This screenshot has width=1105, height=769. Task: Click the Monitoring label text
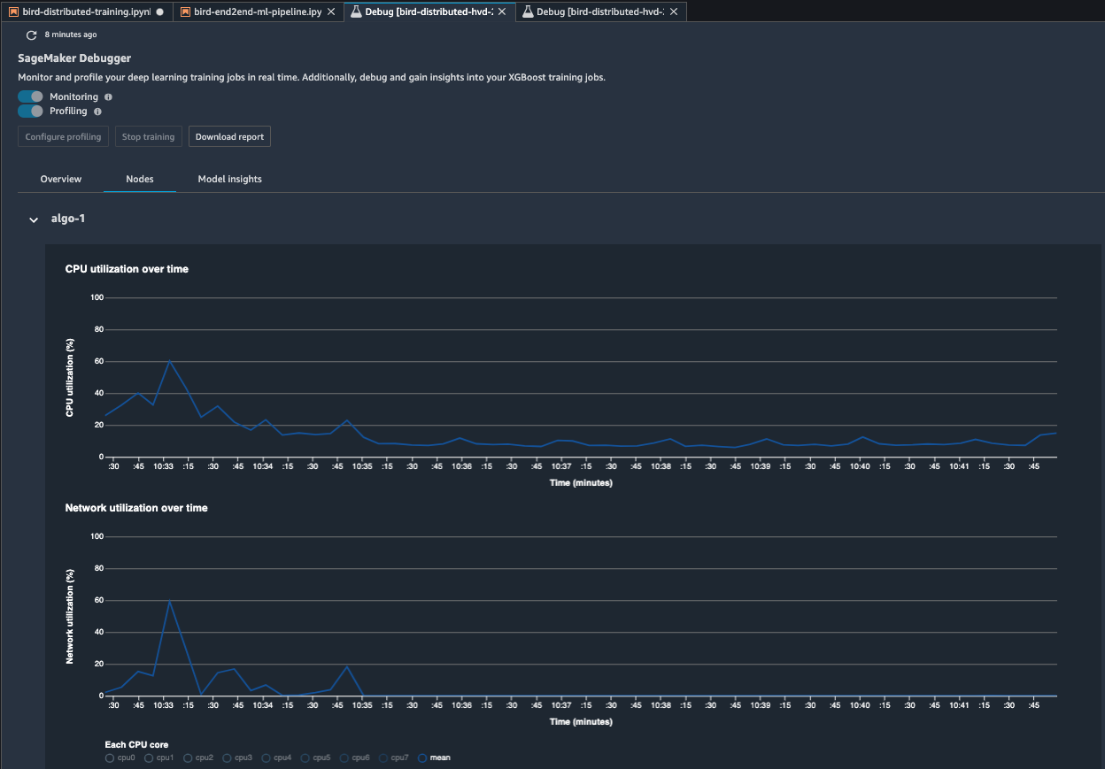pos(73,96)
